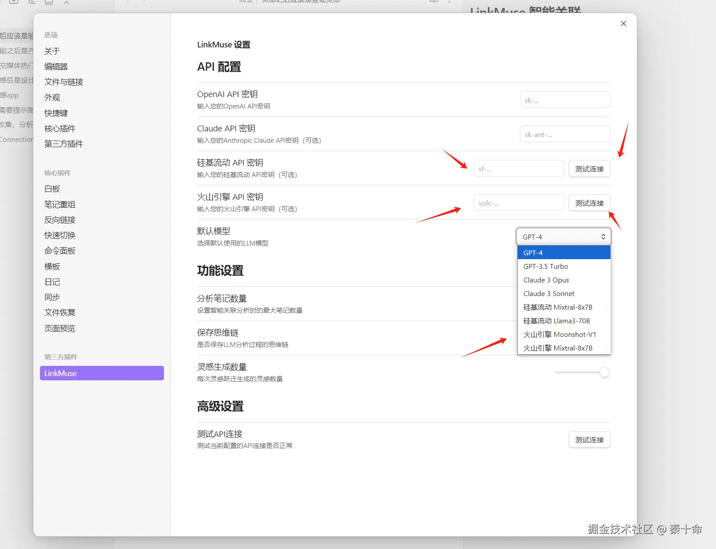Click the 灵感生成数量 slider handle
Screen dimensions: 716x549
coord(605,372)
